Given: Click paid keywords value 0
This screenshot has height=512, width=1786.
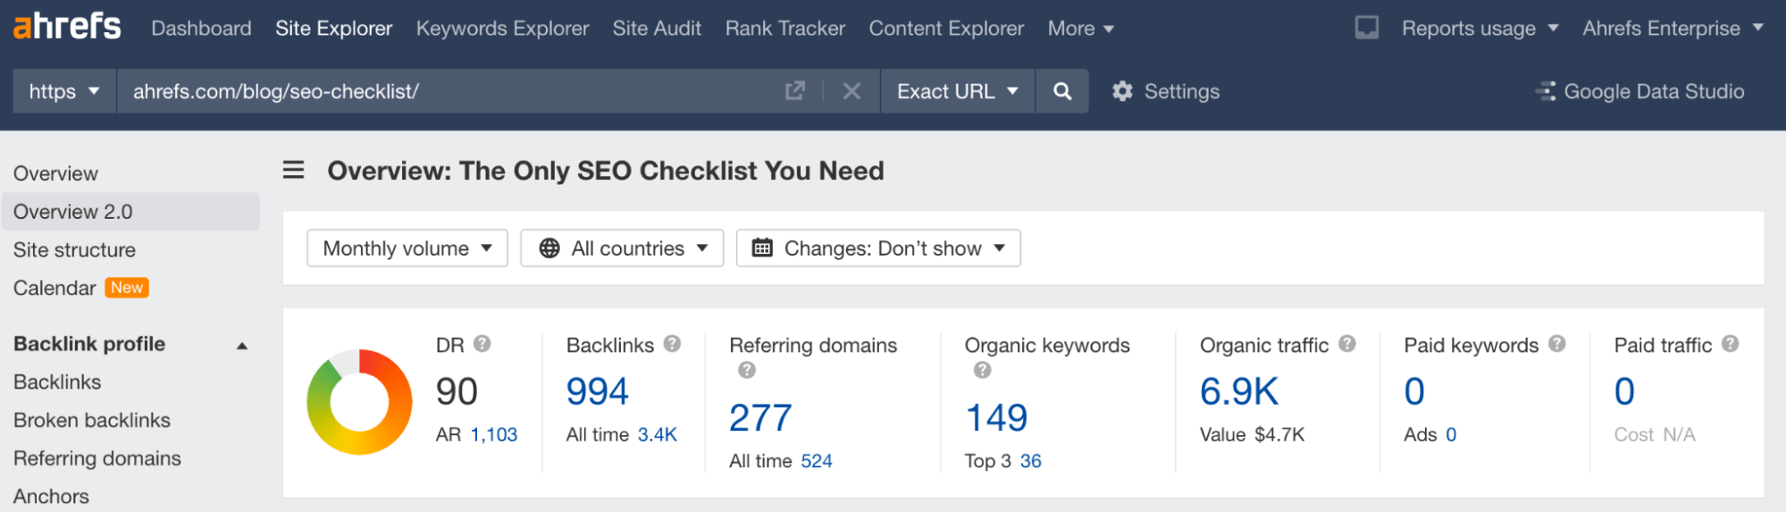Looking at the screenshot, I should pyautogui.click(x=1413, y=391).
